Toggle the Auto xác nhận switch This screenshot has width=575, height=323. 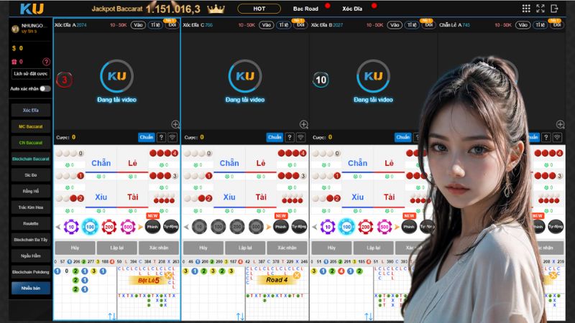pyautogui.click(x=45, y=88)
